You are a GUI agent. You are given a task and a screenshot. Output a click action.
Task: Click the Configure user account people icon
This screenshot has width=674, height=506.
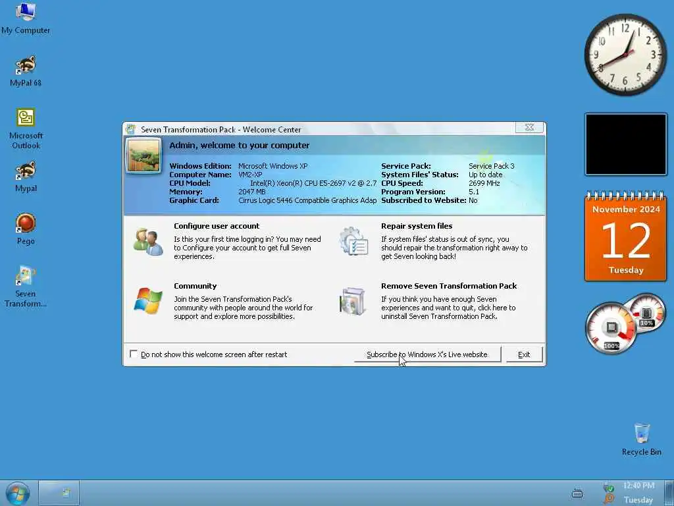(148, 242)
